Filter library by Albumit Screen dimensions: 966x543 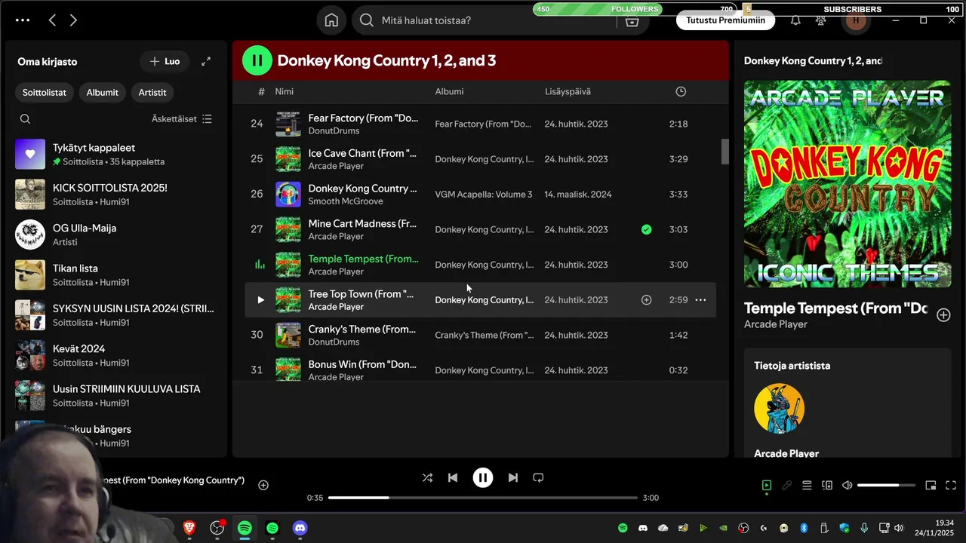(x=102, y=92)
